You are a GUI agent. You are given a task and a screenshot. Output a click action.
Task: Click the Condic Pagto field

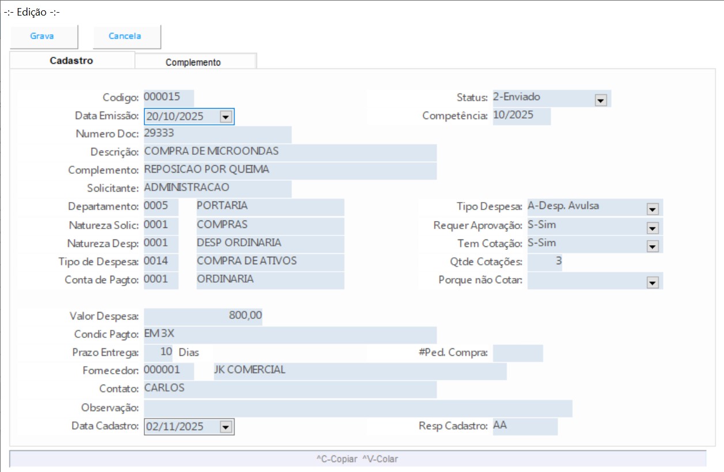tap(290, 335)
